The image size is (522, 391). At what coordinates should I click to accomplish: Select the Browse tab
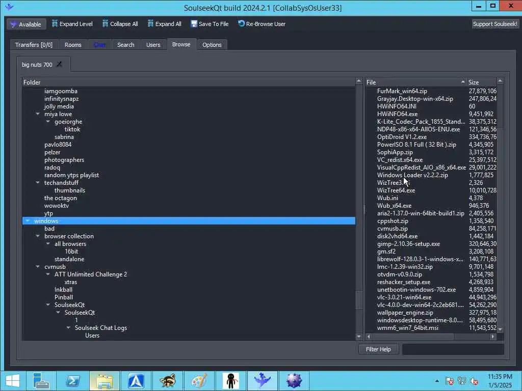181,44
